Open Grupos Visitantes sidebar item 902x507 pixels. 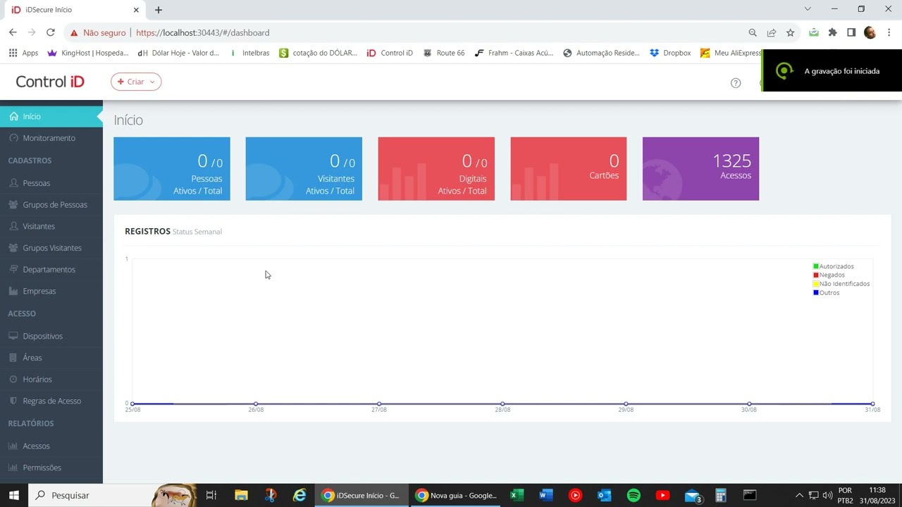[x=51, y=248]
